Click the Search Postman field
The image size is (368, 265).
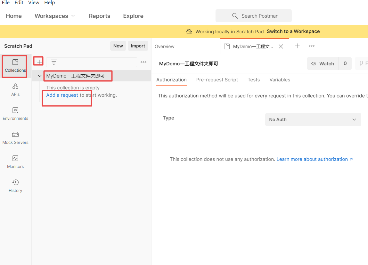[x=253, y=16]
